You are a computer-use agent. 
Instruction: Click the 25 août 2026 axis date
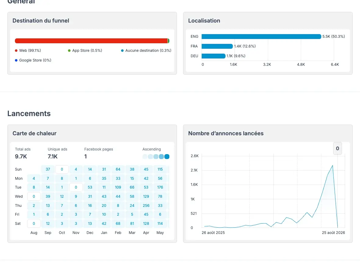coord(333,233)
